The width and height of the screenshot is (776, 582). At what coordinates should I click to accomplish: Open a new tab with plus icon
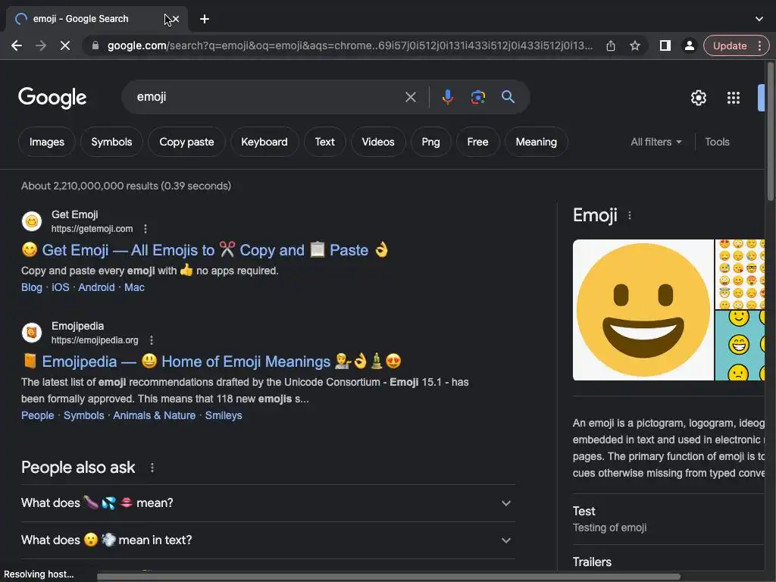(205, 19)
